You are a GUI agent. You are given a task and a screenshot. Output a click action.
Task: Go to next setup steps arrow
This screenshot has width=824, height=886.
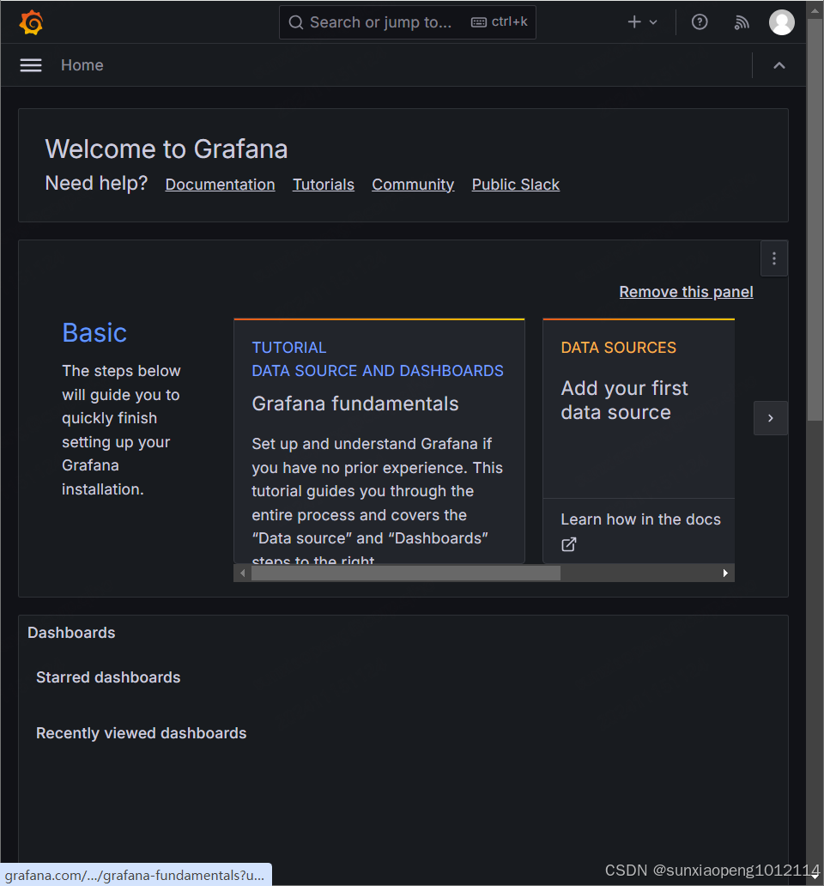coord(770,418)
